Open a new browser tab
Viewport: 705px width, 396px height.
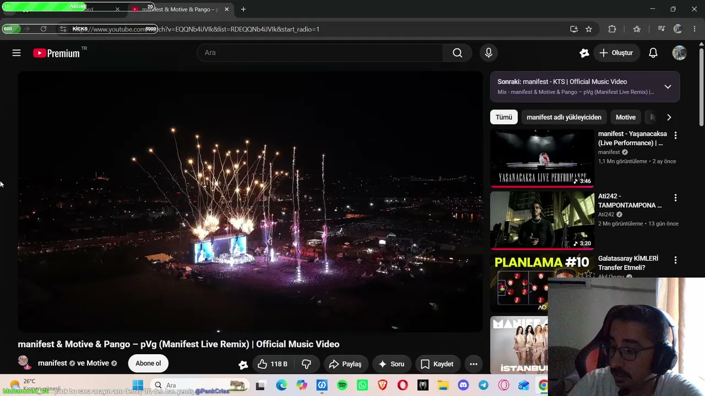point(243,9)
